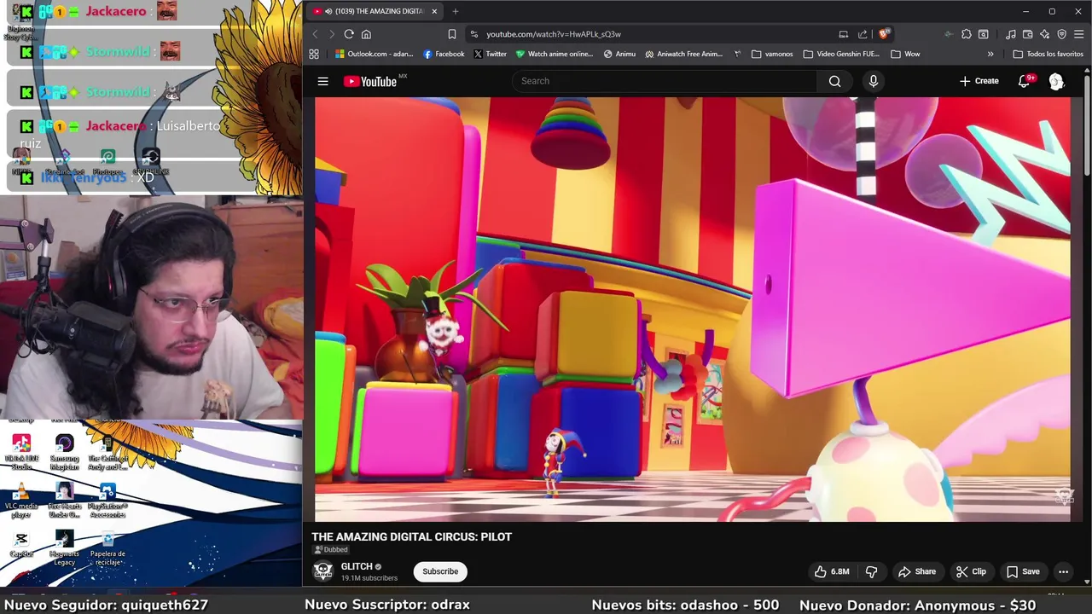Open Outlook.com bookmark

(x=374, y=54)
